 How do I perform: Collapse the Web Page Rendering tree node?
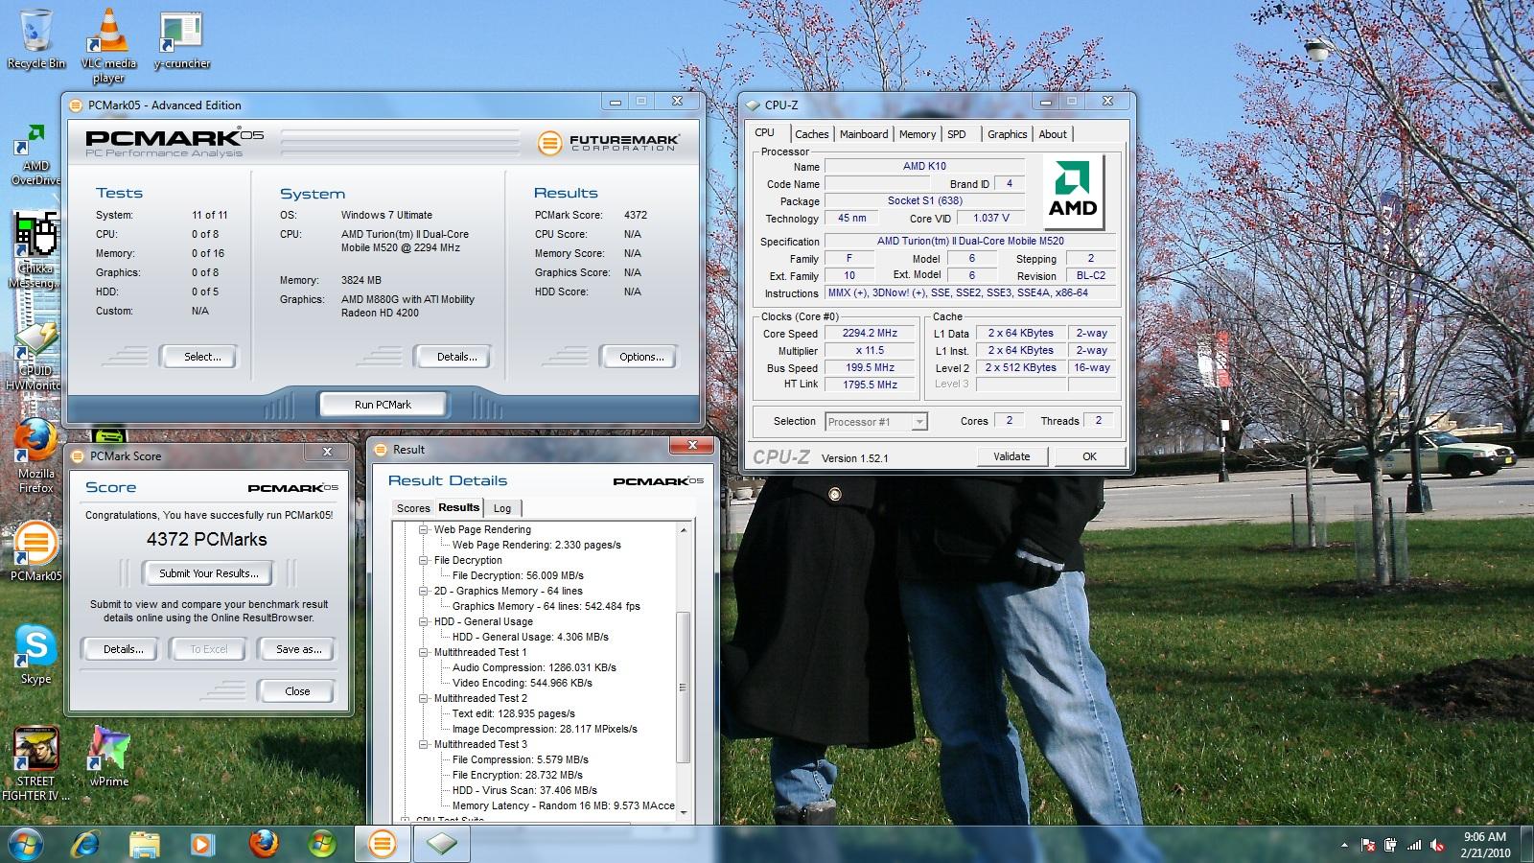coord(424,529)
